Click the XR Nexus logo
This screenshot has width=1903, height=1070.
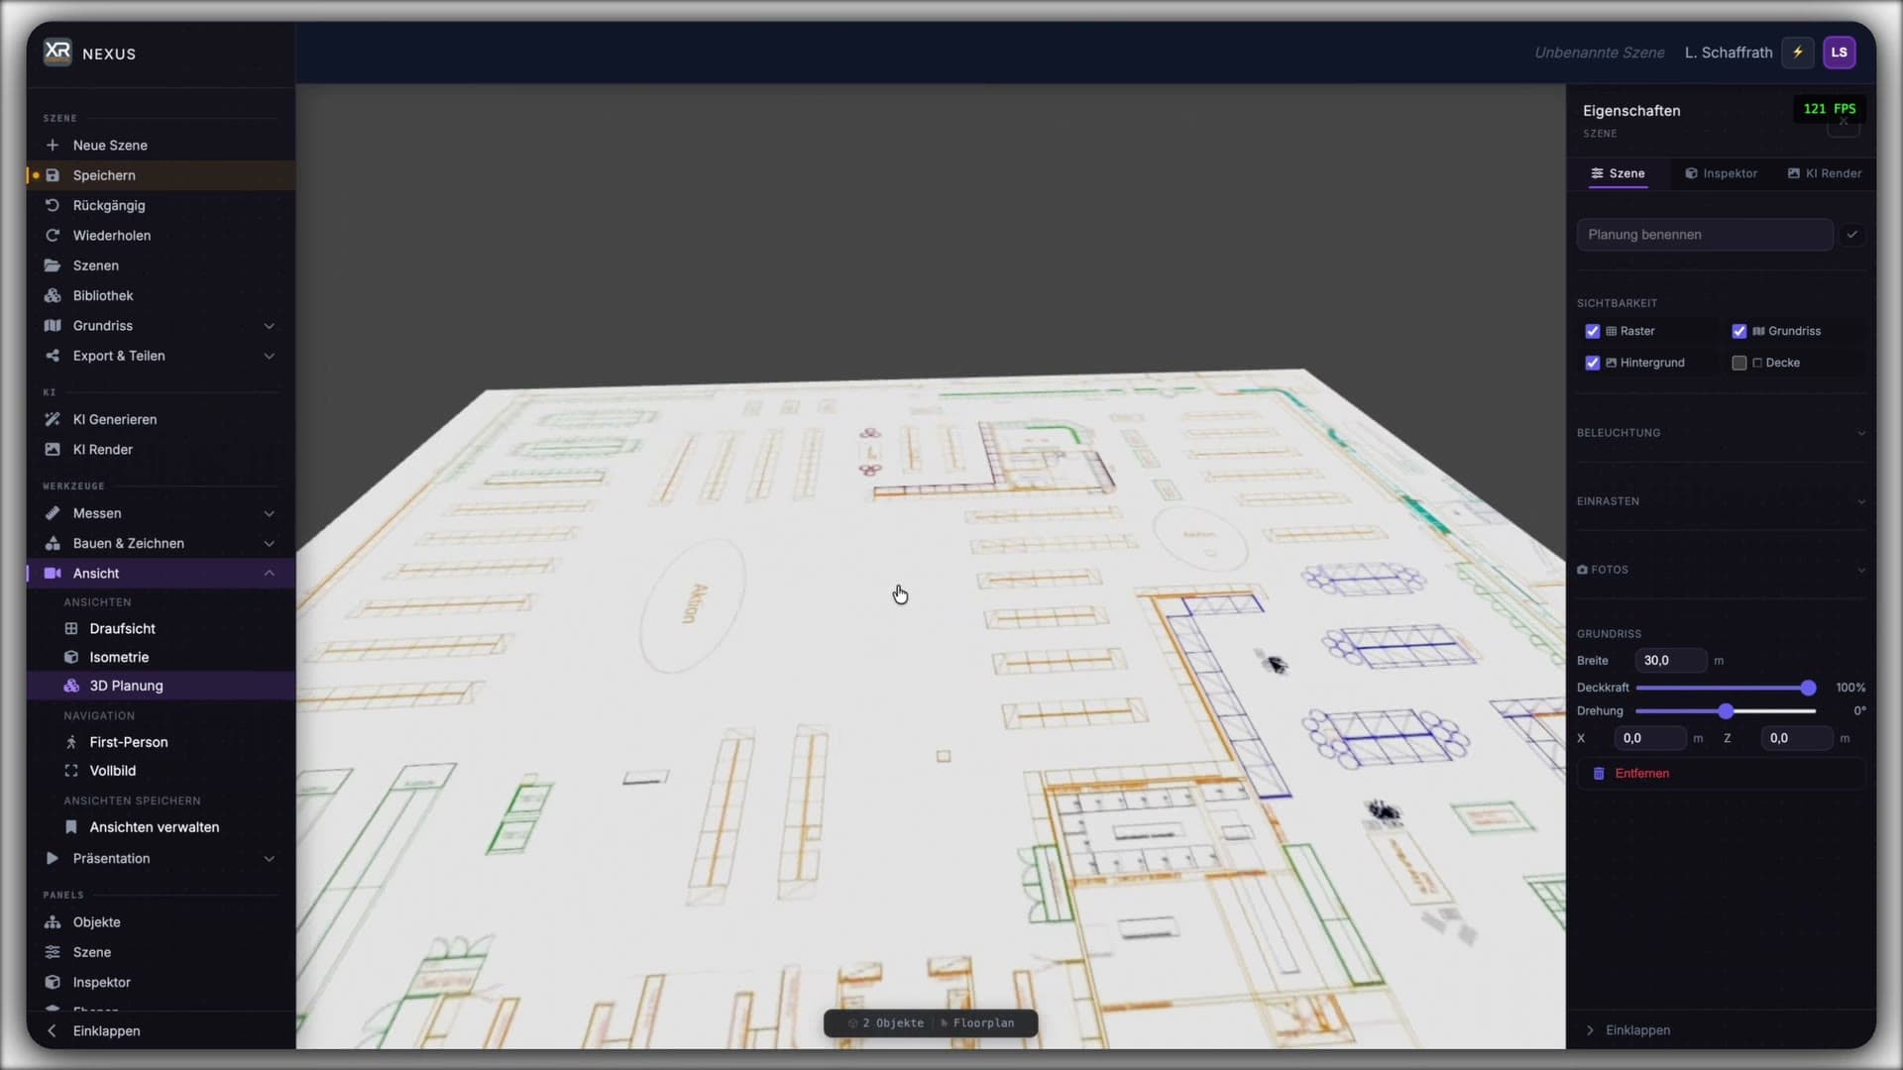(58, 52)
